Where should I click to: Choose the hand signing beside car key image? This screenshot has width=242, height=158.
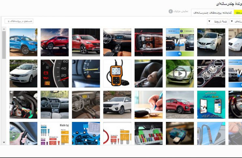coord(148,104)
